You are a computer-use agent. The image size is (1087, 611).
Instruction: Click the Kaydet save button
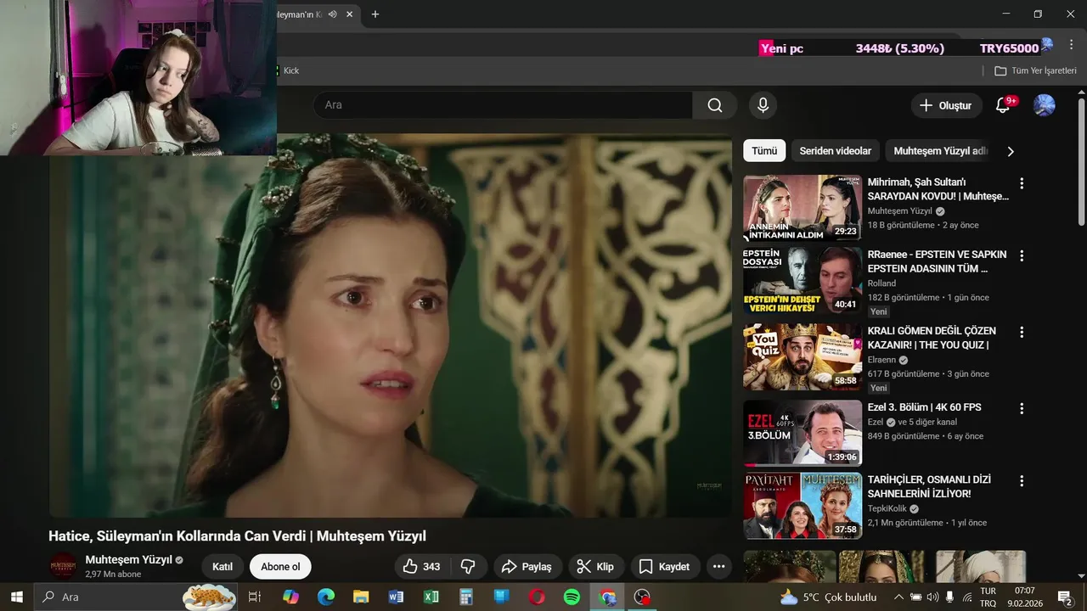pos(665,566)
